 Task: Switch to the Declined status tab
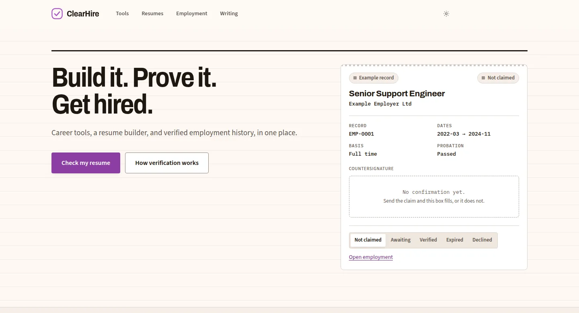coord(482,240)
